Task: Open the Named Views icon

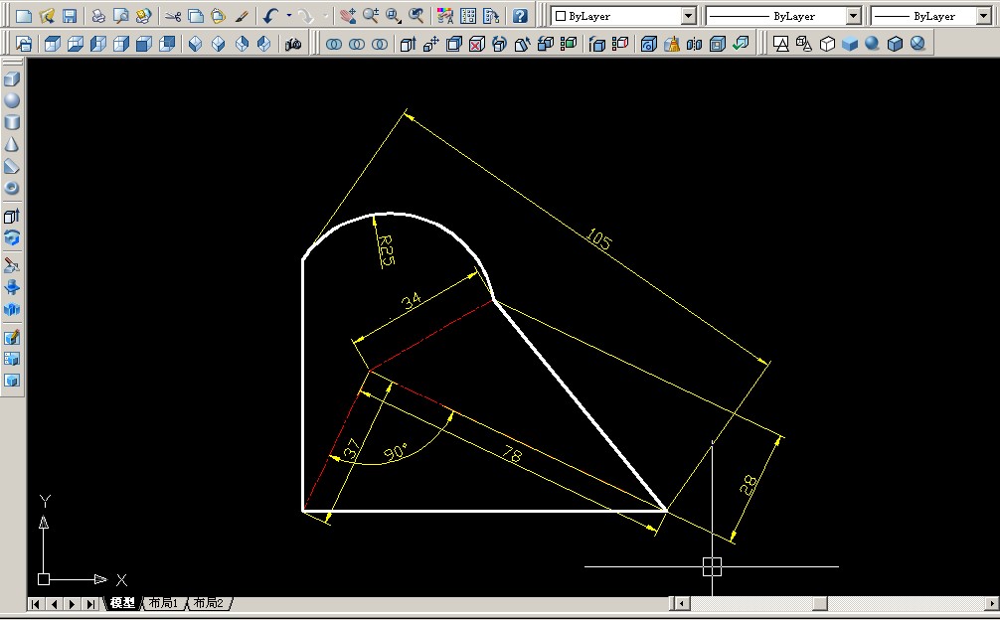Action: click(24, 44)
